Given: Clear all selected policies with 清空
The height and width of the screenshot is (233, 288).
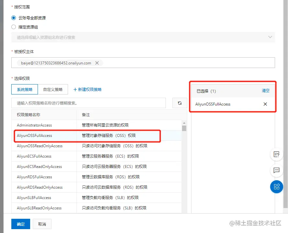Looking at the screenshot, I should 265,91.
